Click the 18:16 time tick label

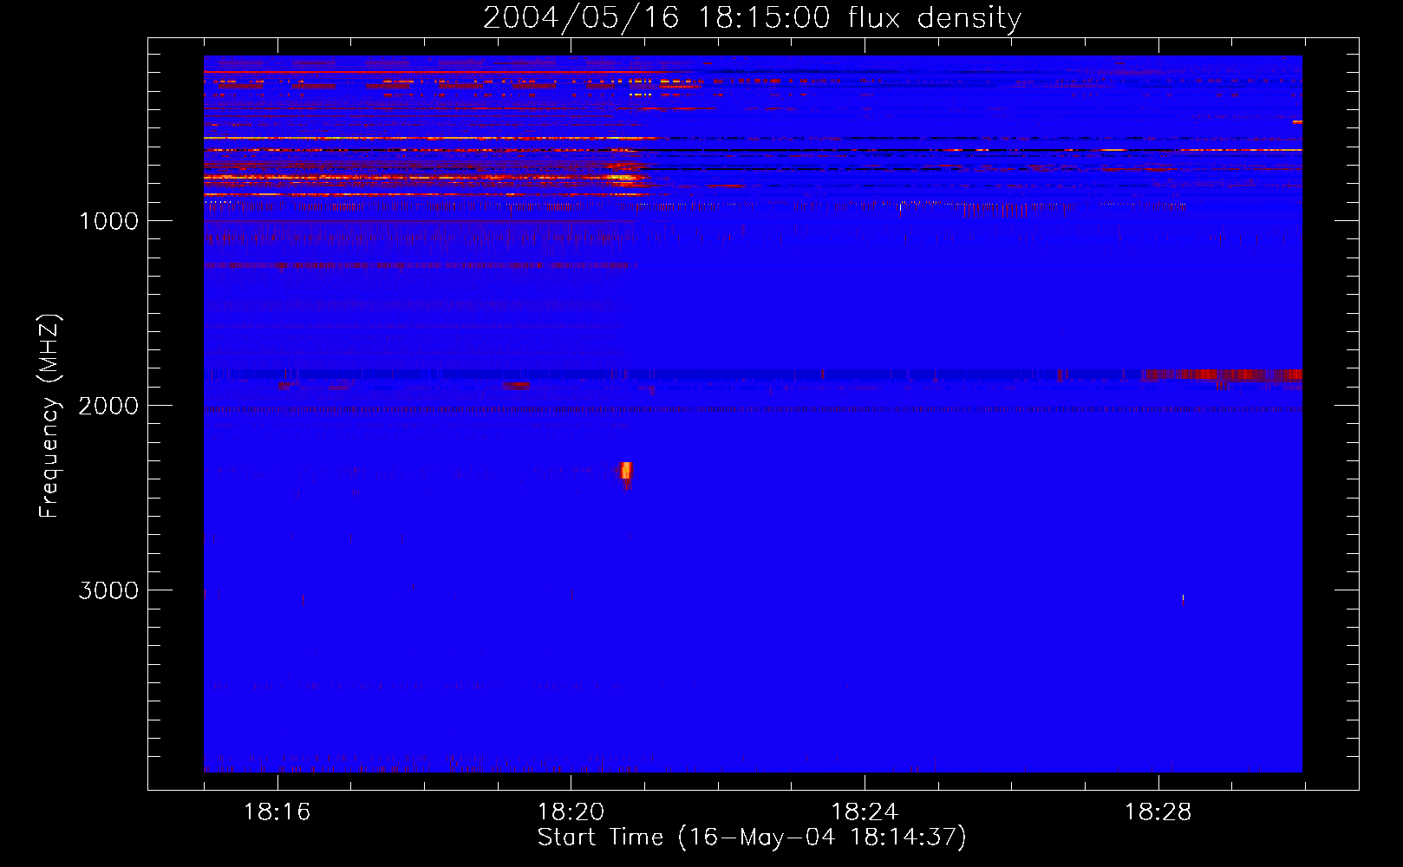pos(277,812)
